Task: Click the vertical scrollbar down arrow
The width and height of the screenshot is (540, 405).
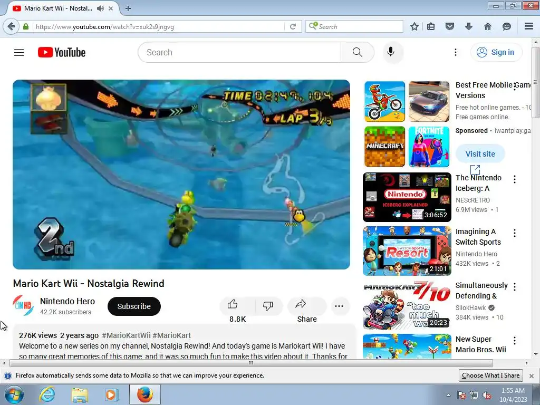Action: pyautogui.click(x=536, y=354)
